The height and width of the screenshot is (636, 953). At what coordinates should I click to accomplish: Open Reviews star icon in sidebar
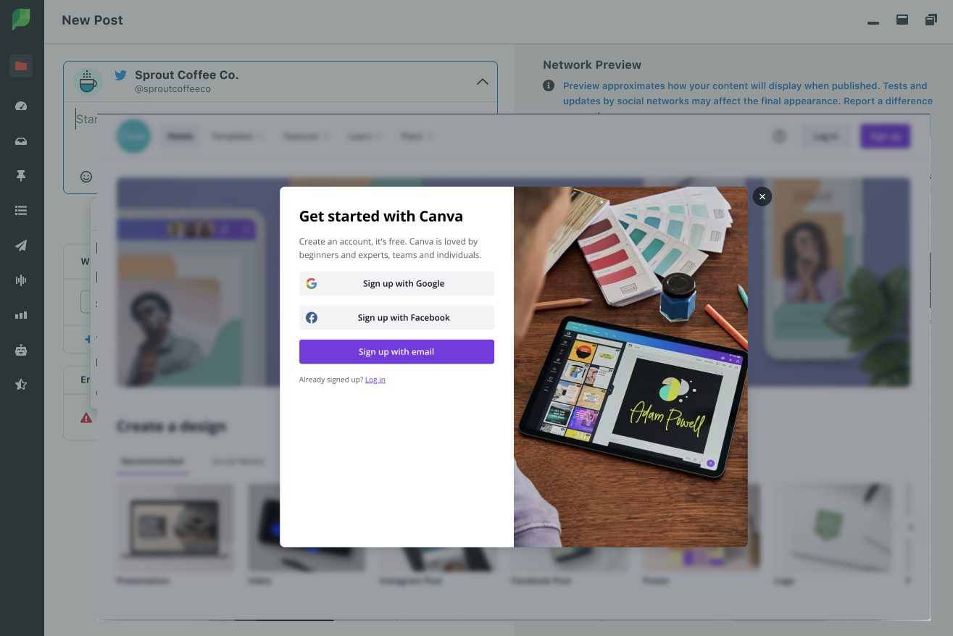(x=21, y=385)
